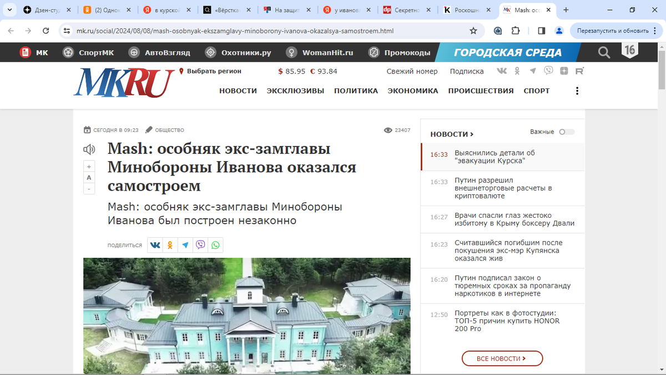This screenshot has width=666, height=375.
Task: Open the Chrome three-dot menu
Action: point(655,31)
